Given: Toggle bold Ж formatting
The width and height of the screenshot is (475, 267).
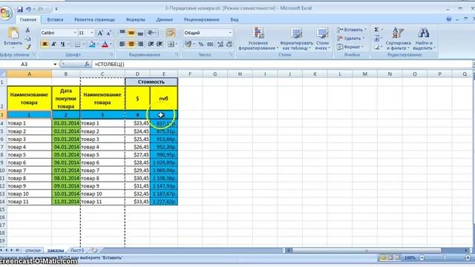Looking at the screenshot, I should click(45, 44).
